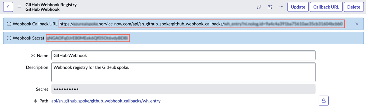Select the Webhook Callback URL text

[x=202, y=24]
